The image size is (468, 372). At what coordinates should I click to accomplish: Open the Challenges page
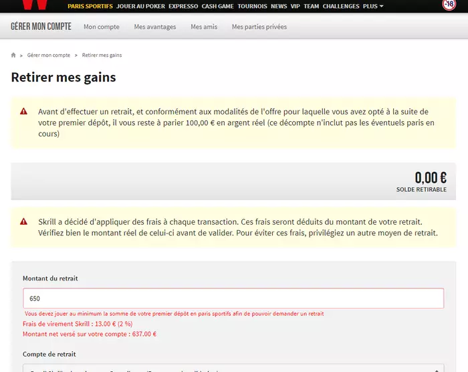click(341, 6)
